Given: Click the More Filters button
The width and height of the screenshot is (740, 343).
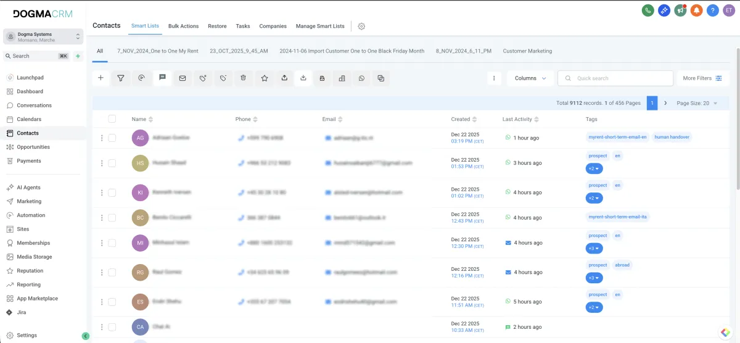Looking at the screenshot, I should pos(702,78).
